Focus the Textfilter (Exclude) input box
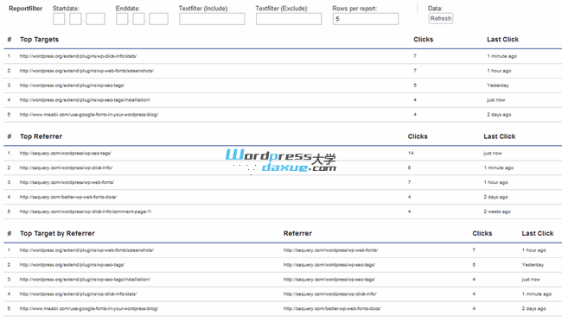562x322 pixels. coord(289,19)
